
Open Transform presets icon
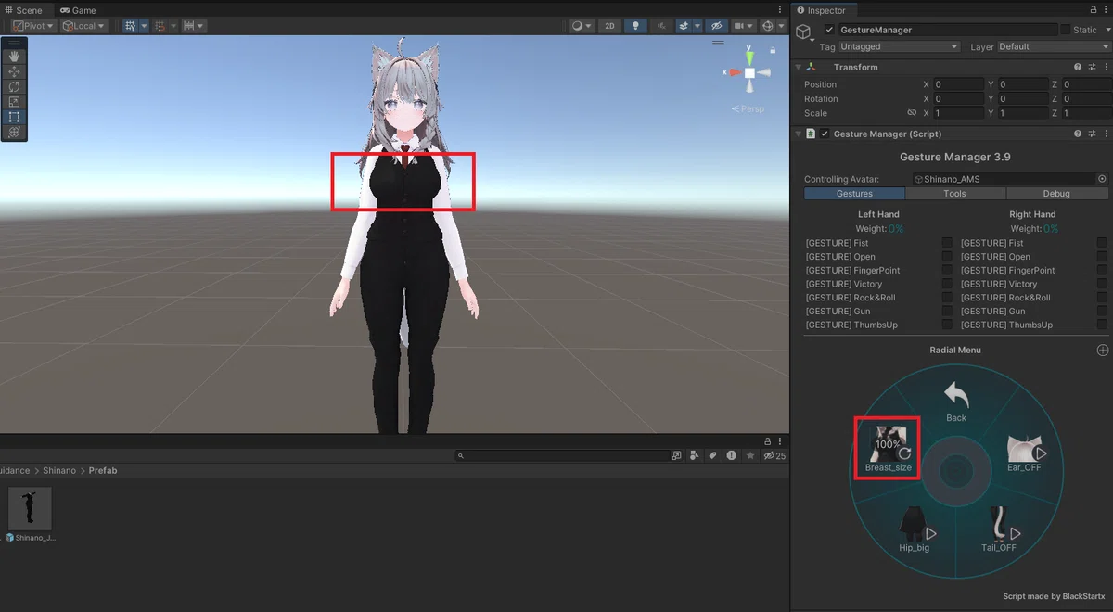[x=1092, y=67]
